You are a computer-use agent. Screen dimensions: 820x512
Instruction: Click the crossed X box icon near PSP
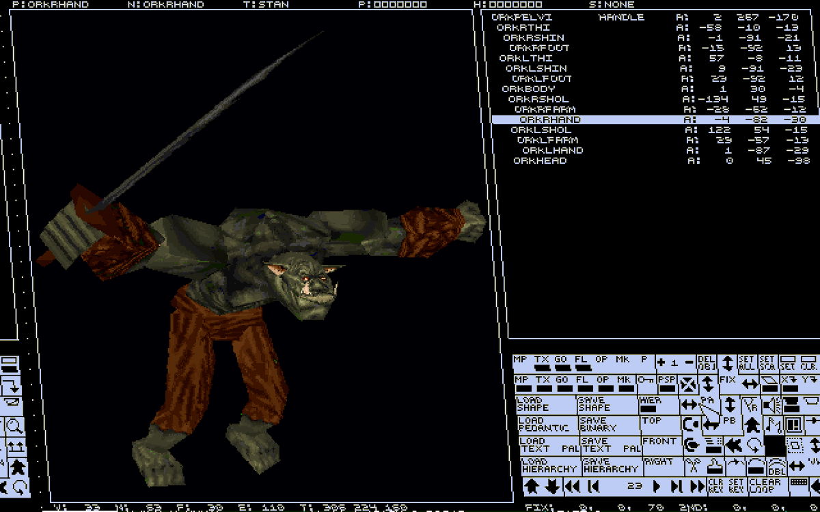tap(689, 385)
